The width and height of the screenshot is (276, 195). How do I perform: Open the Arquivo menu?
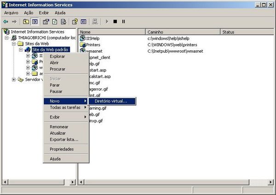(11, 13)
